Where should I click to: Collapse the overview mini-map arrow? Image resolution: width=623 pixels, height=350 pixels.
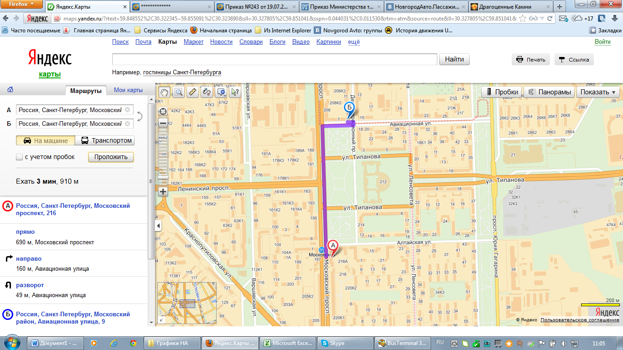[161, 320]
